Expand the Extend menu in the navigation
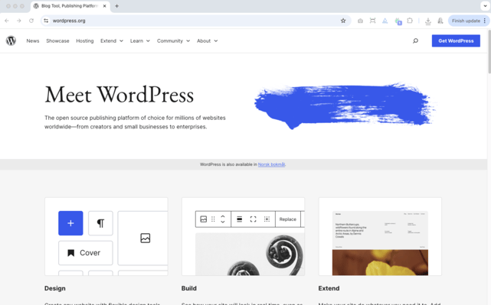The image size is (491, 305). (x=112, y=41)
